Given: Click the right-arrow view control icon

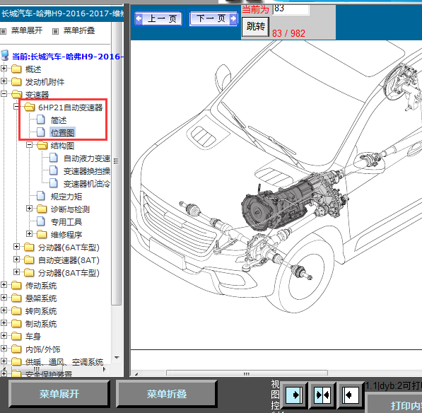Looking at the screenshot, I should [x=294, y=395].
